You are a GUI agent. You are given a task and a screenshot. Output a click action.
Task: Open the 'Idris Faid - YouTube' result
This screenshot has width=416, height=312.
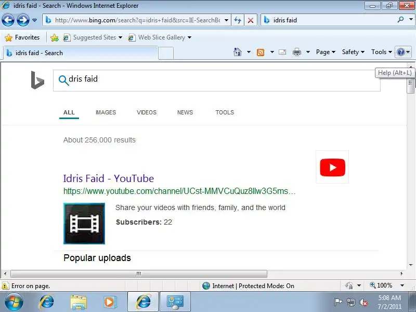coord(109,178)
